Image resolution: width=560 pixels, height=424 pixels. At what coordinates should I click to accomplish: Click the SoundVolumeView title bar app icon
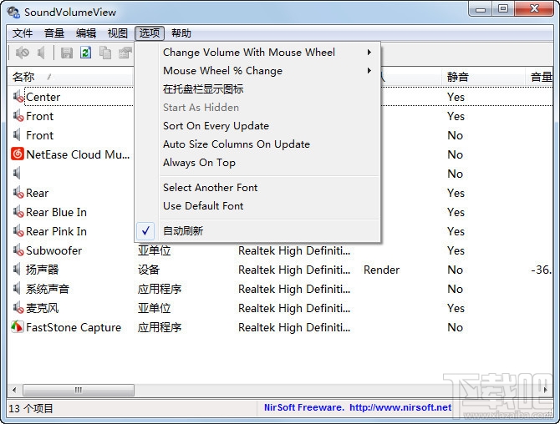coord(13,13)
